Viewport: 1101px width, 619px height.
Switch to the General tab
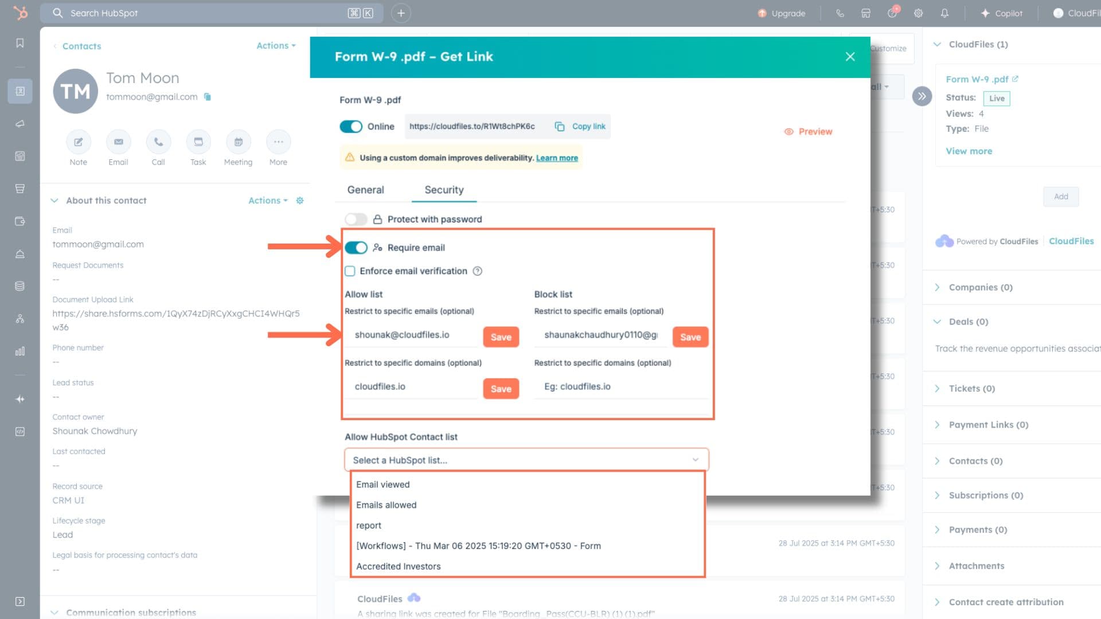[365, 190]
